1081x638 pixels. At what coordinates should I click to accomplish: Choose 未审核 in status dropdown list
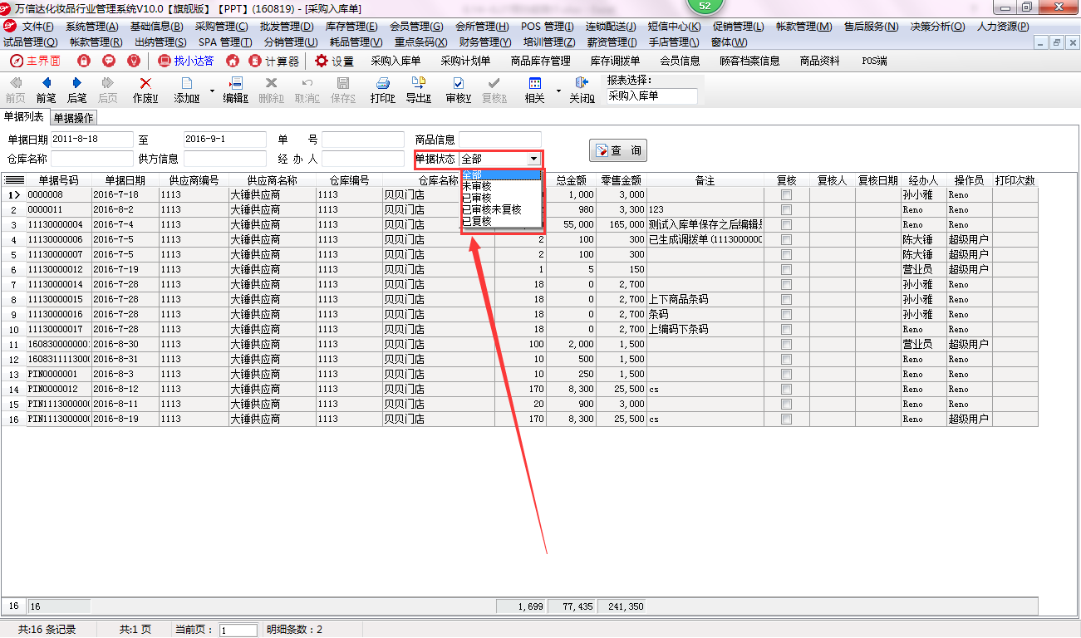[x=501, y=186]
